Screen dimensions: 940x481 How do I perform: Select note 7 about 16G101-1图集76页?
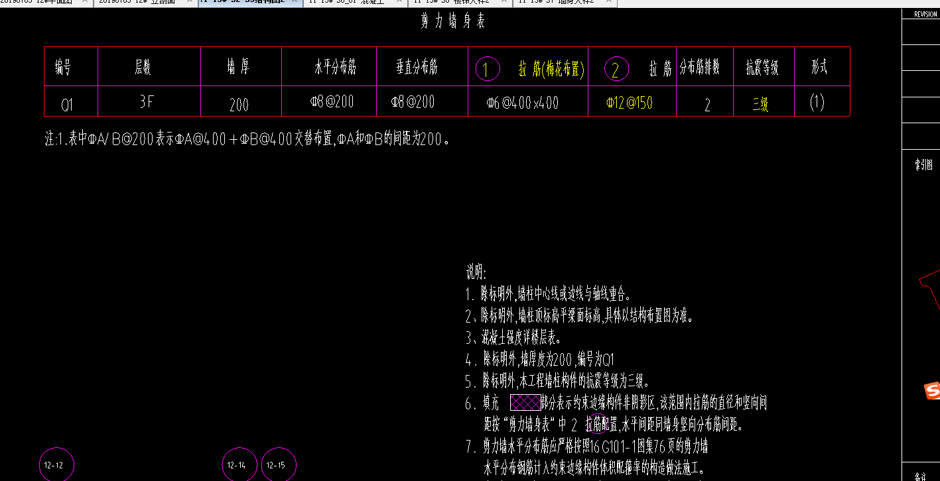pyautogui.click(x=587, y=445)
